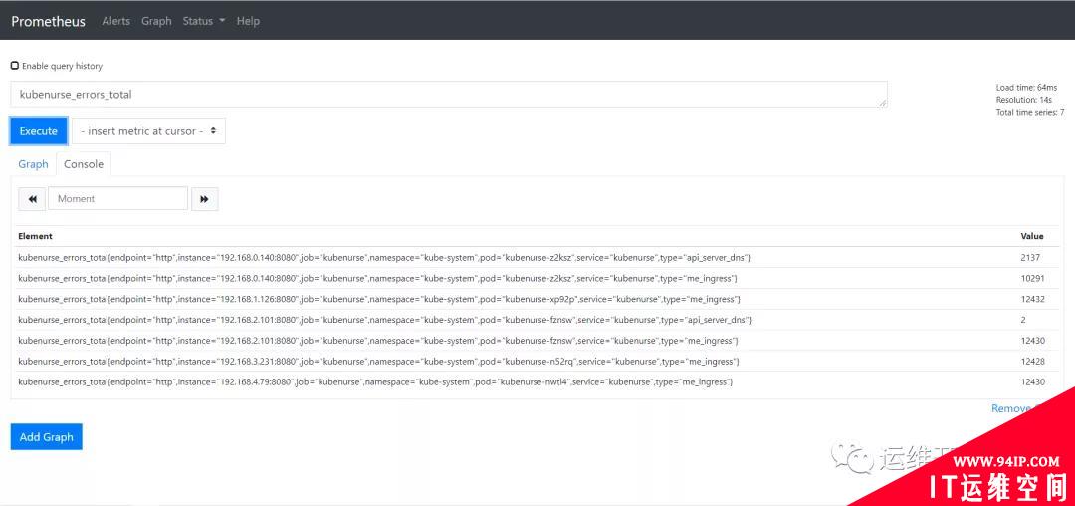Open the Help page
1075x506 pixels.
coord(248,21)
